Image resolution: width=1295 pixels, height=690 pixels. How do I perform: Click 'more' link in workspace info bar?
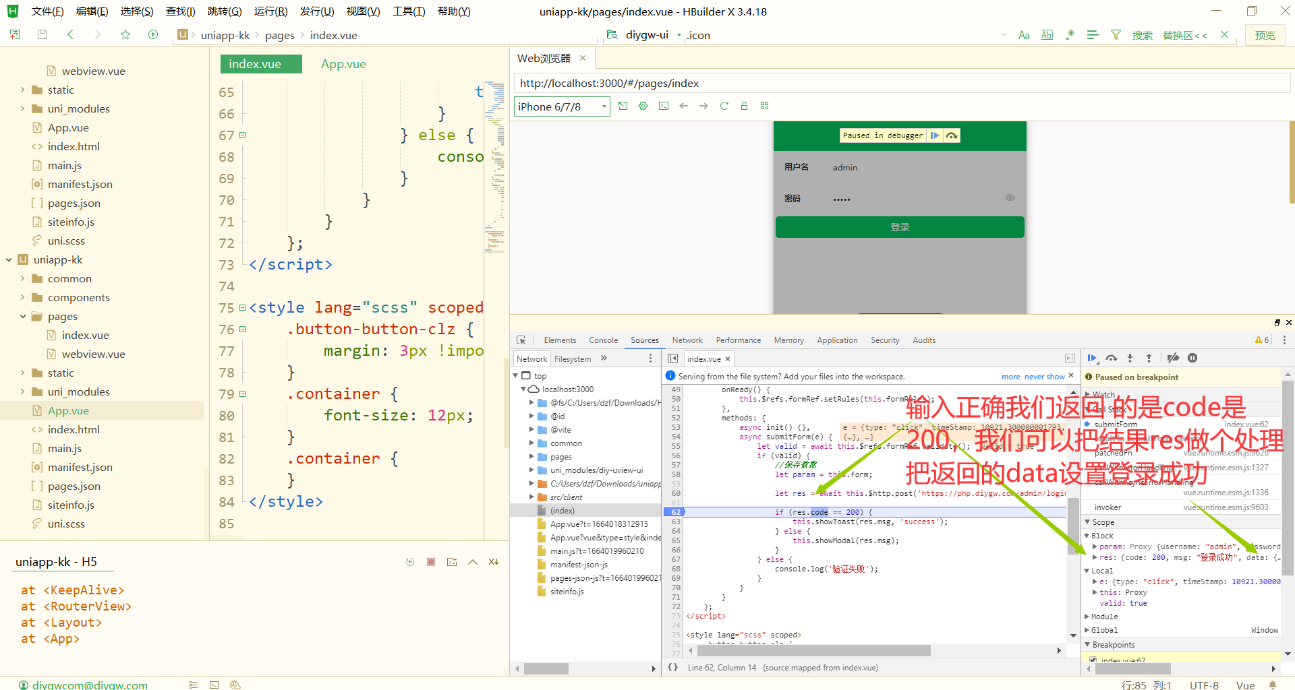click(x=1010, y=377)
